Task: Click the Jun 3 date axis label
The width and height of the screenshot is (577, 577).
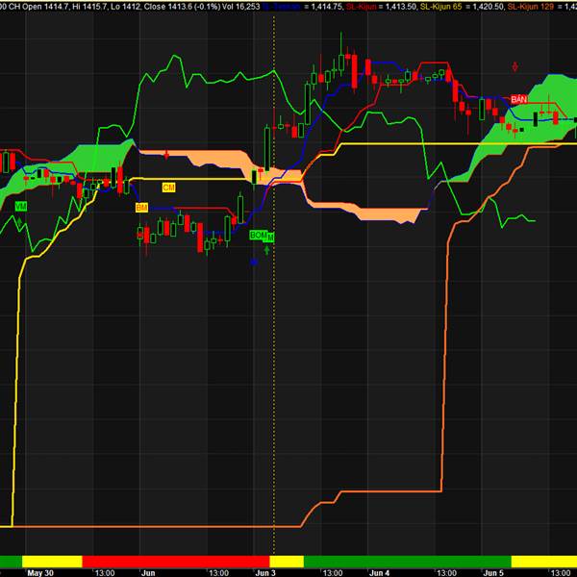Action: click(265, 573)
